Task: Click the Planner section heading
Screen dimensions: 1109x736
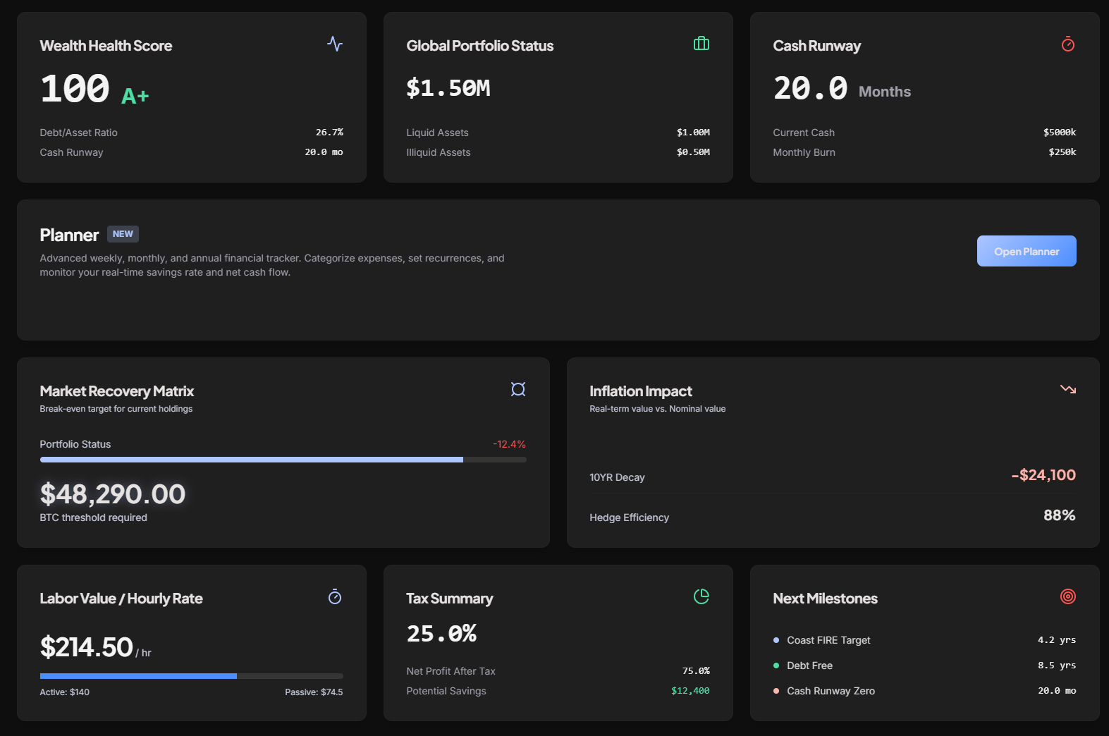Action: coord(69,235)
